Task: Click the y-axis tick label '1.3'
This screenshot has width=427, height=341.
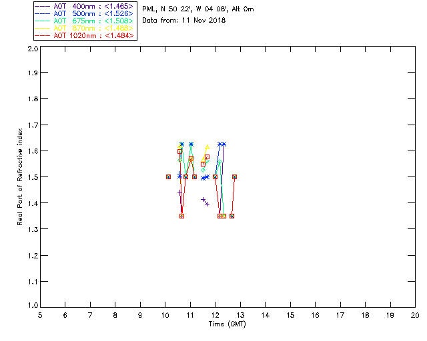Action: pos(33,229)
